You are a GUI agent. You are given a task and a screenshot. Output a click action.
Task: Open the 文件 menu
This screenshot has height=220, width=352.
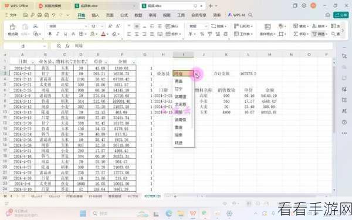click(x=11, y=15)
